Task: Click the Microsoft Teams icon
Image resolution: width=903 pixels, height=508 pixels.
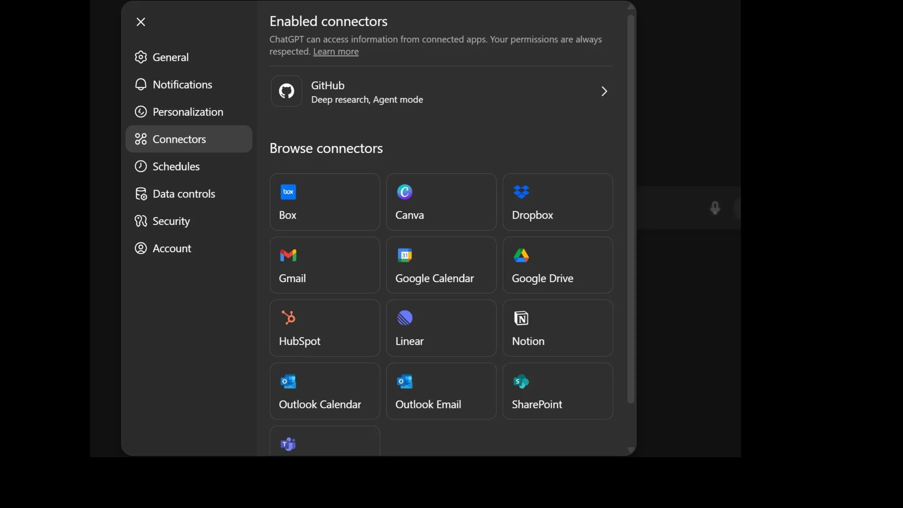Action: pos(288,444)
